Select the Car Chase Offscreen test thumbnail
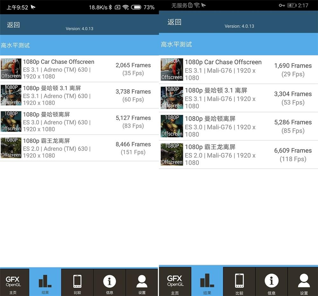The width and height of the screenshot is (318, 296). pos(11,69)
